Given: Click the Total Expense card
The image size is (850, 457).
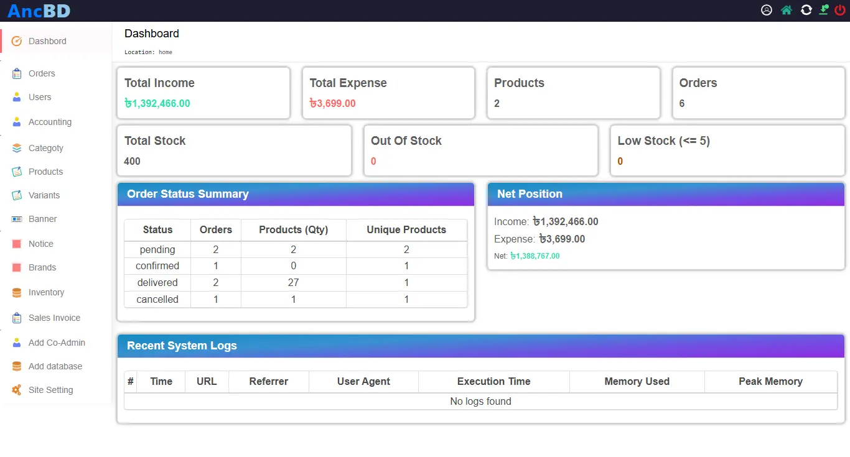Looking at the screenshot, I should pyautogui.click(x=388, y=93).
